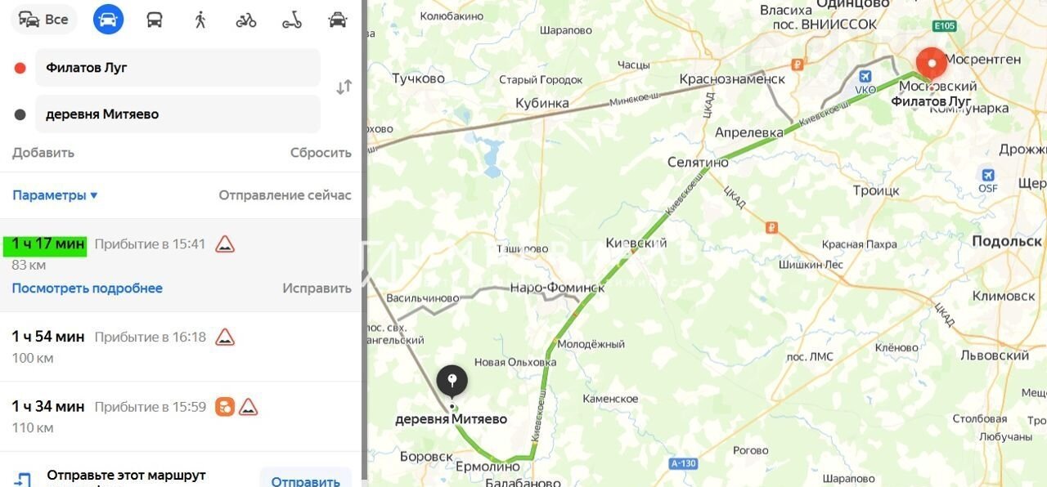Switch to public transport bus icon
The image size is (1047, 487).
(x=155, y=20)
